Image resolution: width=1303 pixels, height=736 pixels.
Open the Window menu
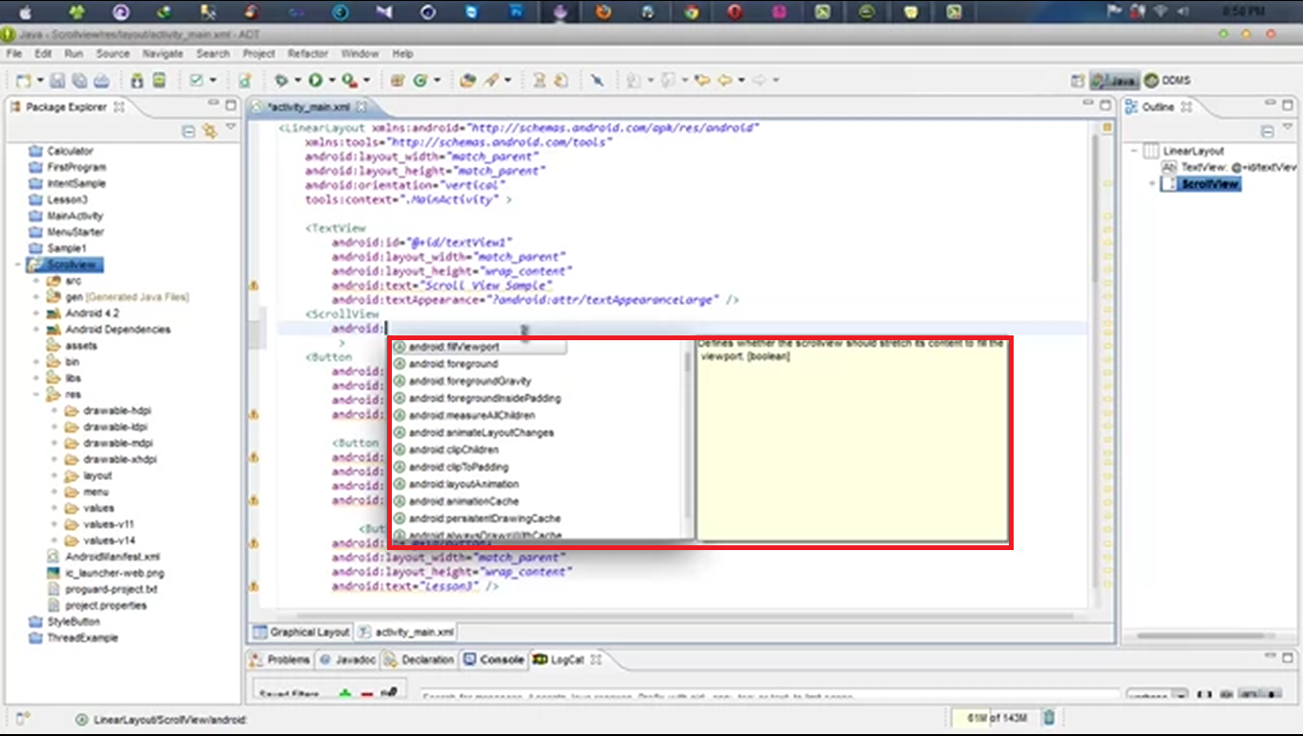[x=359, y=54]
